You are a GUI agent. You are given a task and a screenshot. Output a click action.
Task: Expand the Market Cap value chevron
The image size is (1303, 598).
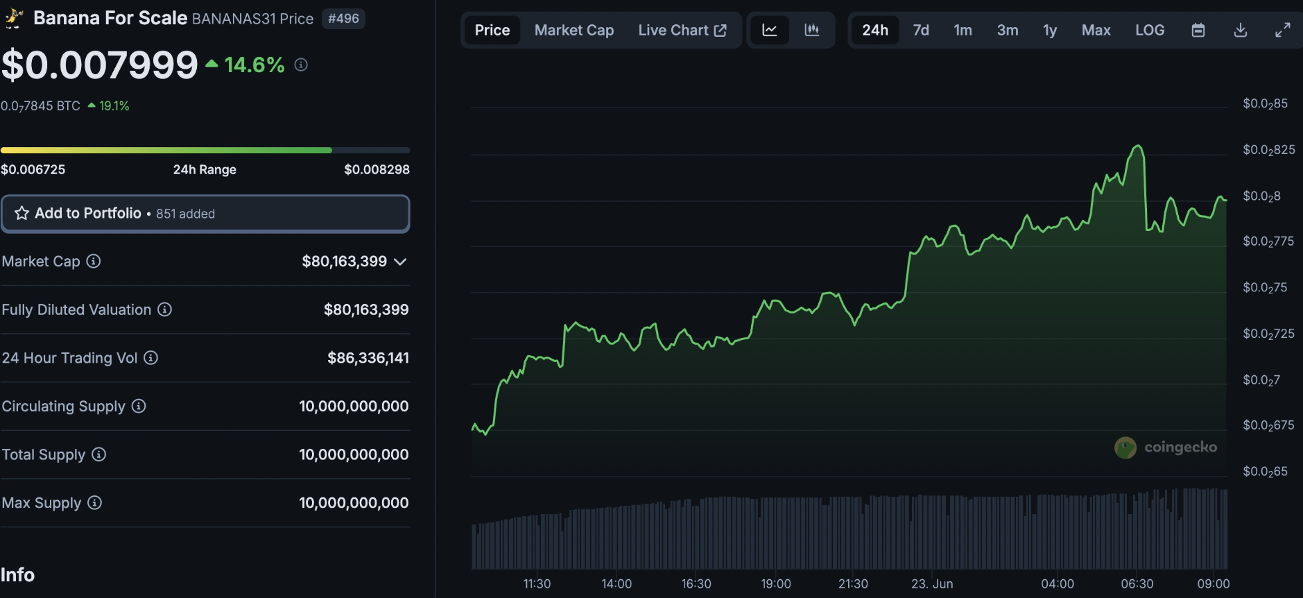400,262
